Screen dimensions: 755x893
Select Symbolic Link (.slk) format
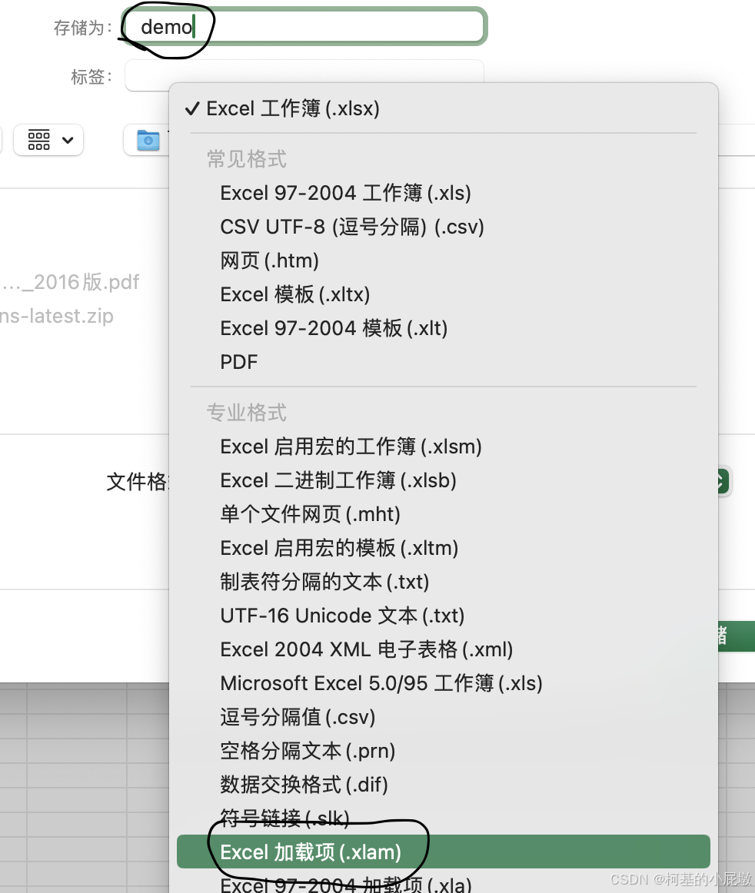pyautogui.click(x=444, y=818)
